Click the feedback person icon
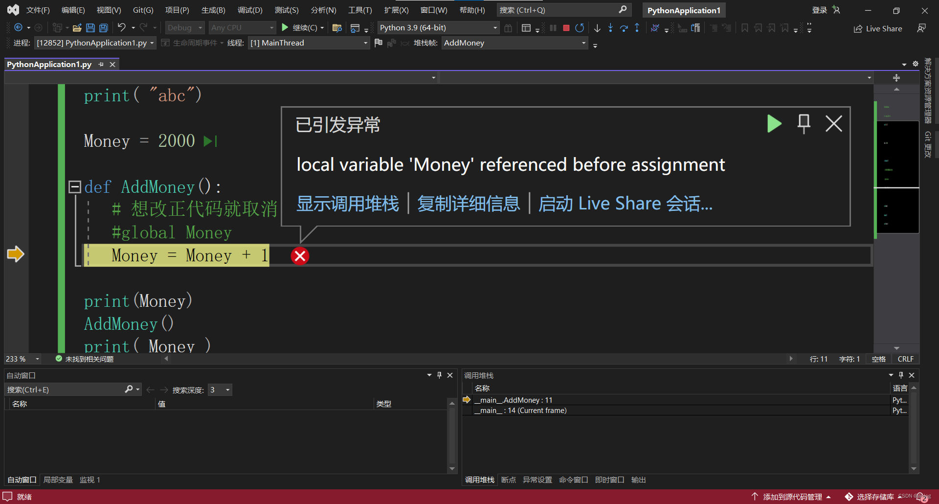Image resolution: width=939 pixels, height=504 pixels. [921, 28]
